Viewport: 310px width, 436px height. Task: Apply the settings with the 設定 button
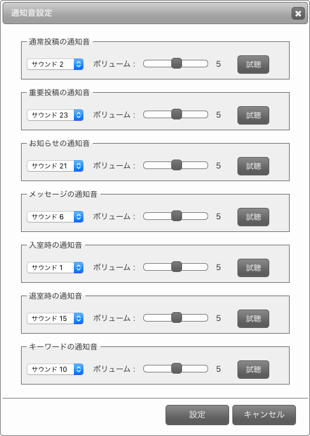tap(197, 415)
